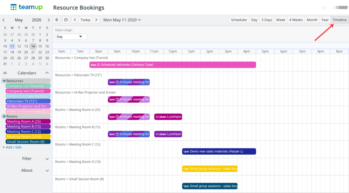Image resolution: width=349 pixels, height=193 pixels.
Task: Toggle Company Car (Taurus) calendar visibility
Action: [28, 86]
